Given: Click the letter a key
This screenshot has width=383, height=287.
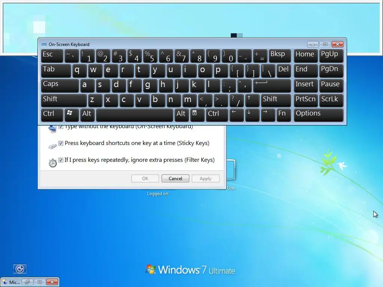Looking at the screenshot, I should tap(87, 86).
